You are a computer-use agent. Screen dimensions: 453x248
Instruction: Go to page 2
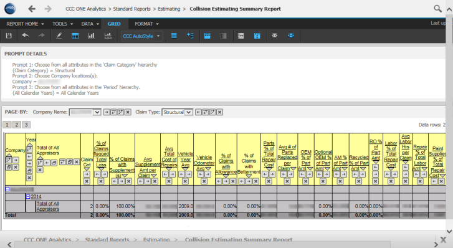(16, 125)
